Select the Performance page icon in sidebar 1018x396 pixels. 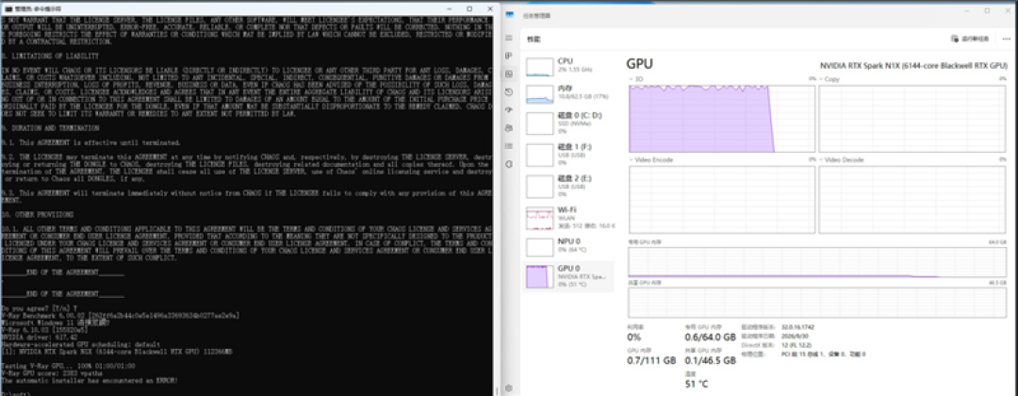pos(509,74)
